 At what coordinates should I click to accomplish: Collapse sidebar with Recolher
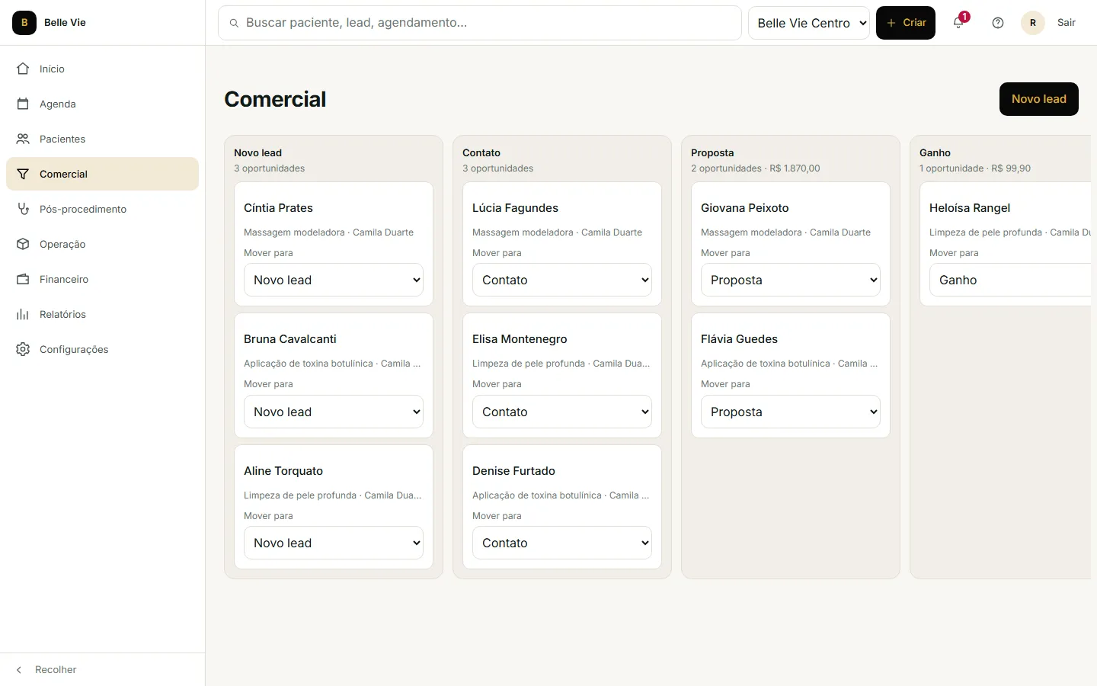pyautogui.click(x=102, y=670)
